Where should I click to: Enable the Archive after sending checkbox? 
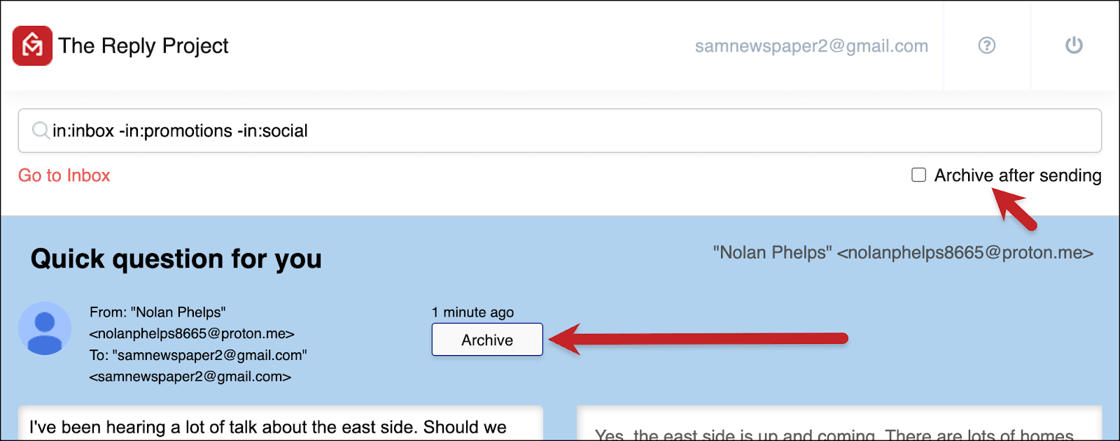click(x=918, y=175)
